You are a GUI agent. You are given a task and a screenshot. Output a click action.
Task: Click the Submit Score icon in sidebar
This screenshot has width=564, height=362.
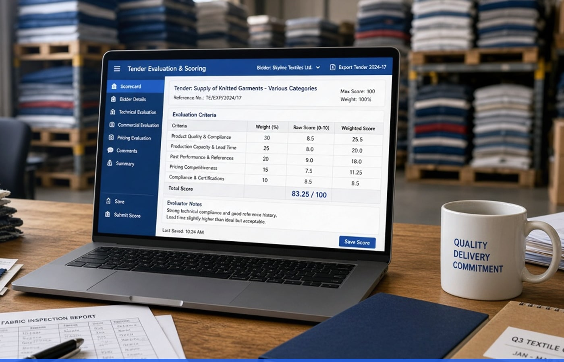(107, 214)
